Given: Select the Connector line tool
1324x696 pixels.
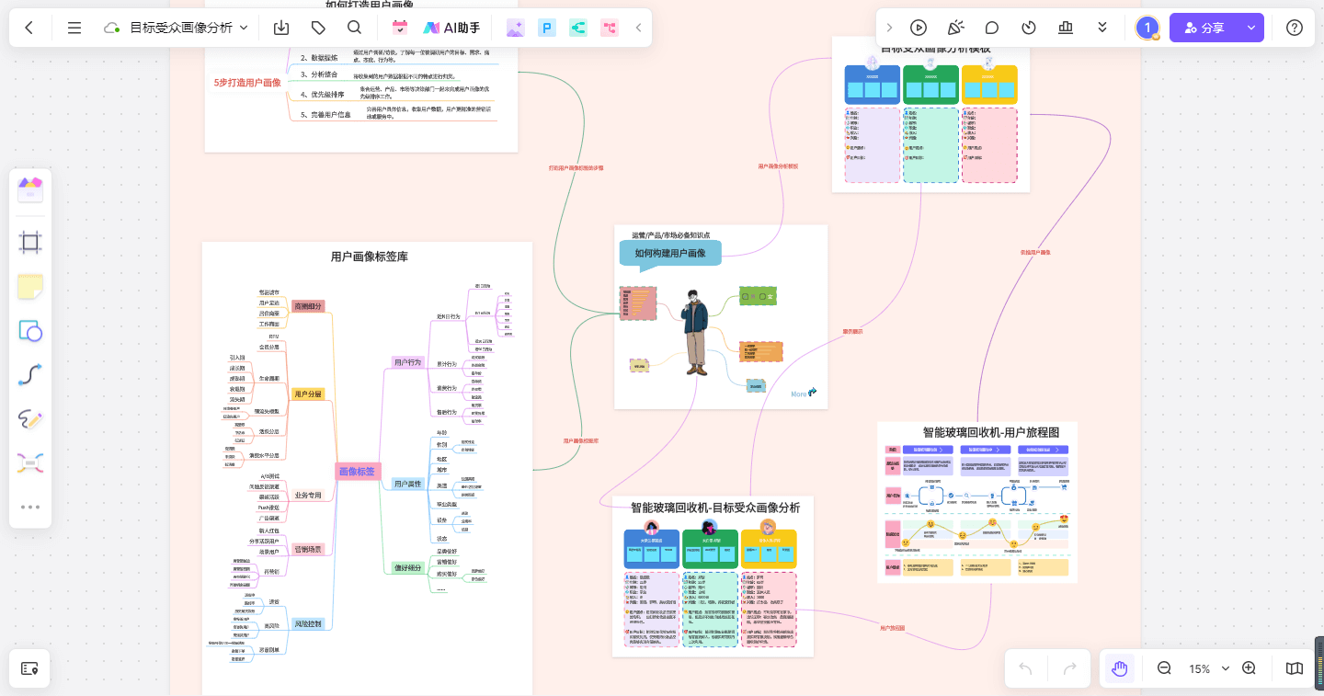Looking at the screenshot, I should tap(30, 374).
